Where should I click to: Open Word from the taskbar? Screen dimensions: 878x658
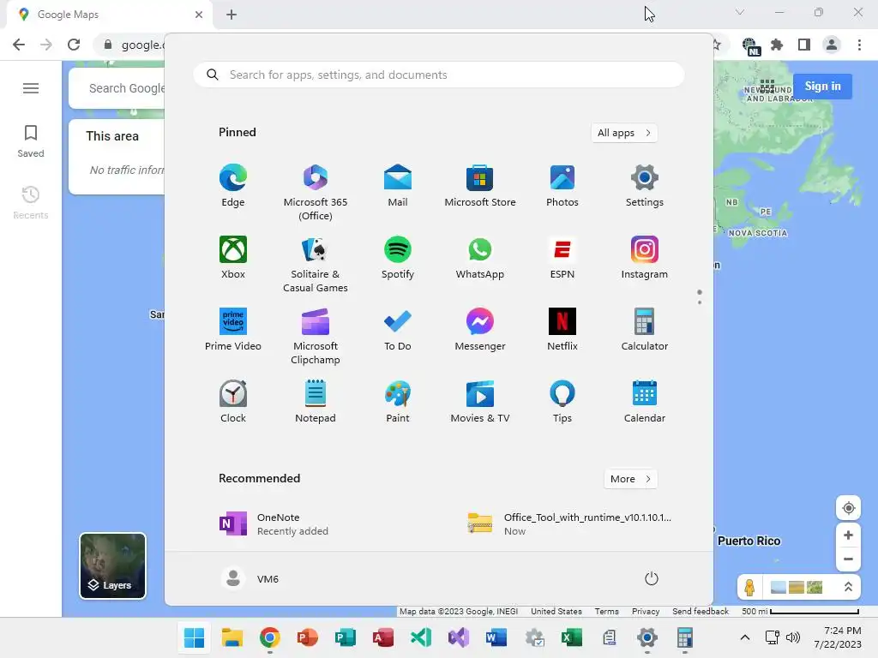(x=496, y=637)
